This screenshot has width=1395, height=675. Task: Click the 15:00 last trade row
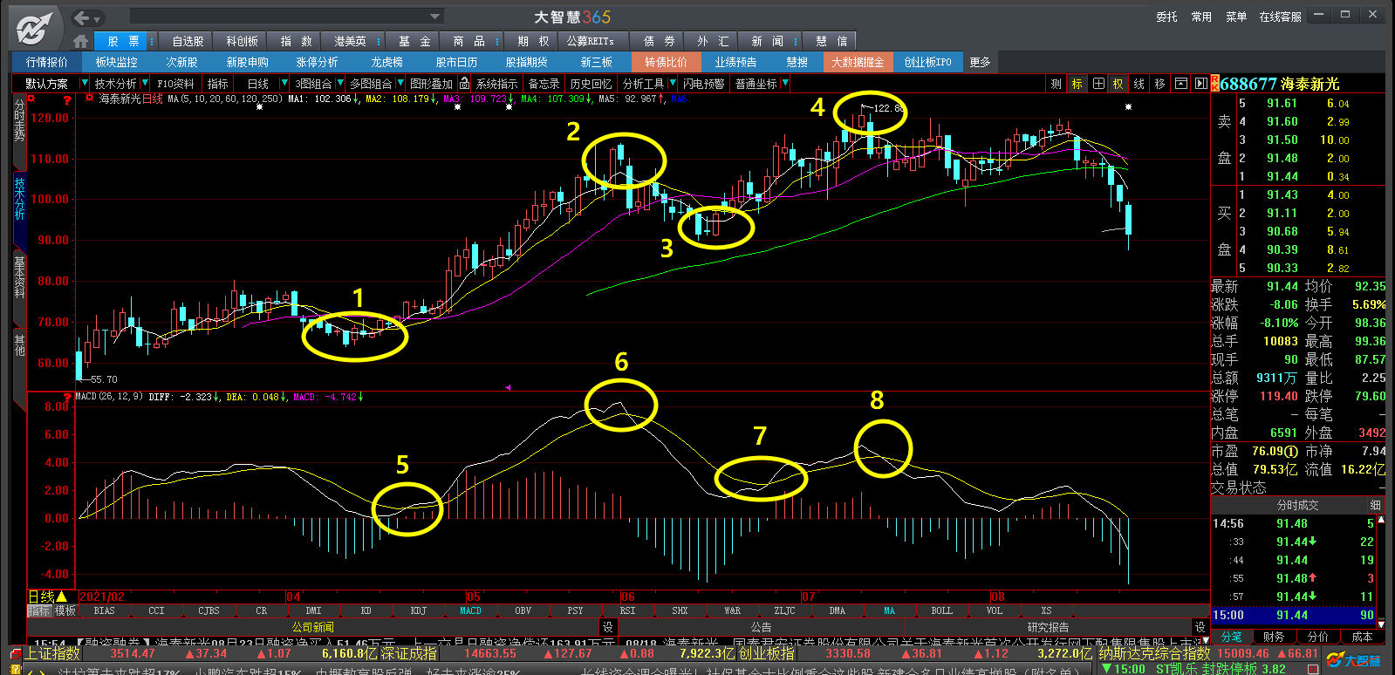coord(1294,615)
